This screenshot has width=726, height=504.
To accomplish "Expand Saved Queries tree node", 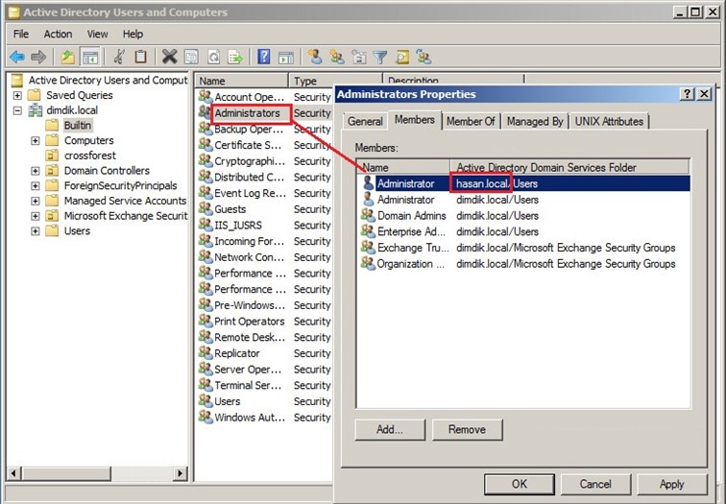I will tap(17, 95).
